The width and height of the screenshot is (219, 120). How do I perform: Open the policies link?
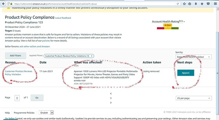point(46,41)
